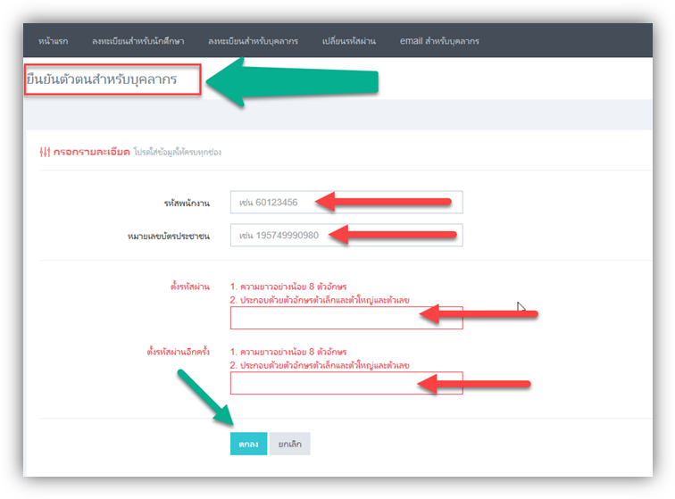Viewport: 675px width, 499px height.
Task: Click the กรอกรายละเอียด section title
Action: [x=91, y=152]
